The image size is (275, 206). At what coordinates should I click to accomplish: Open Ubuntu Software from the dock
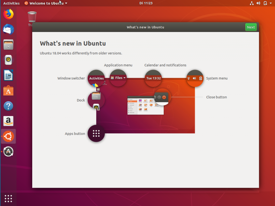(x=8, y=91)
